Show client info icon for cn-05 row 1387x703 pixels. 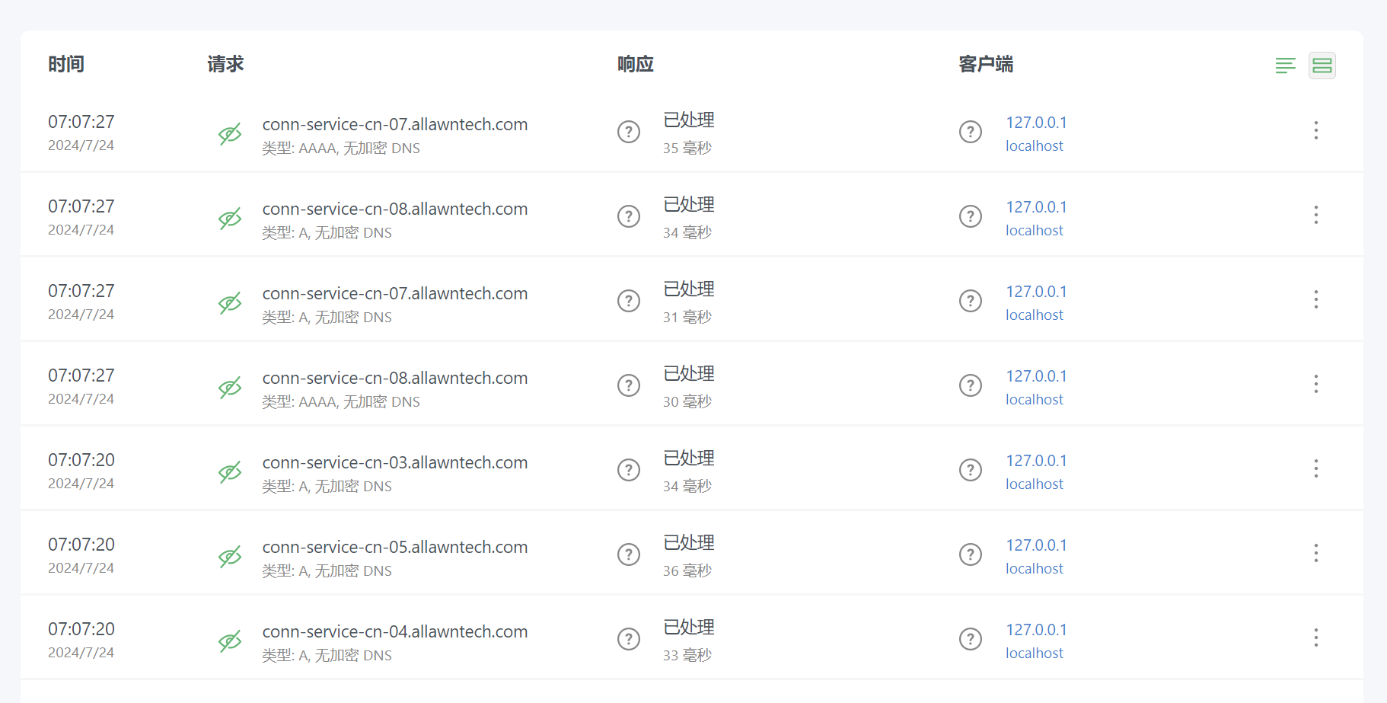(971, 554)
